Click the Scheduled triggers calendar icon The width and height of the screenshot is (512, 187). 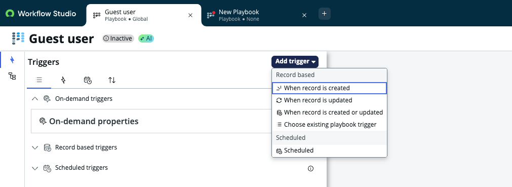click(x=47, y=168)
